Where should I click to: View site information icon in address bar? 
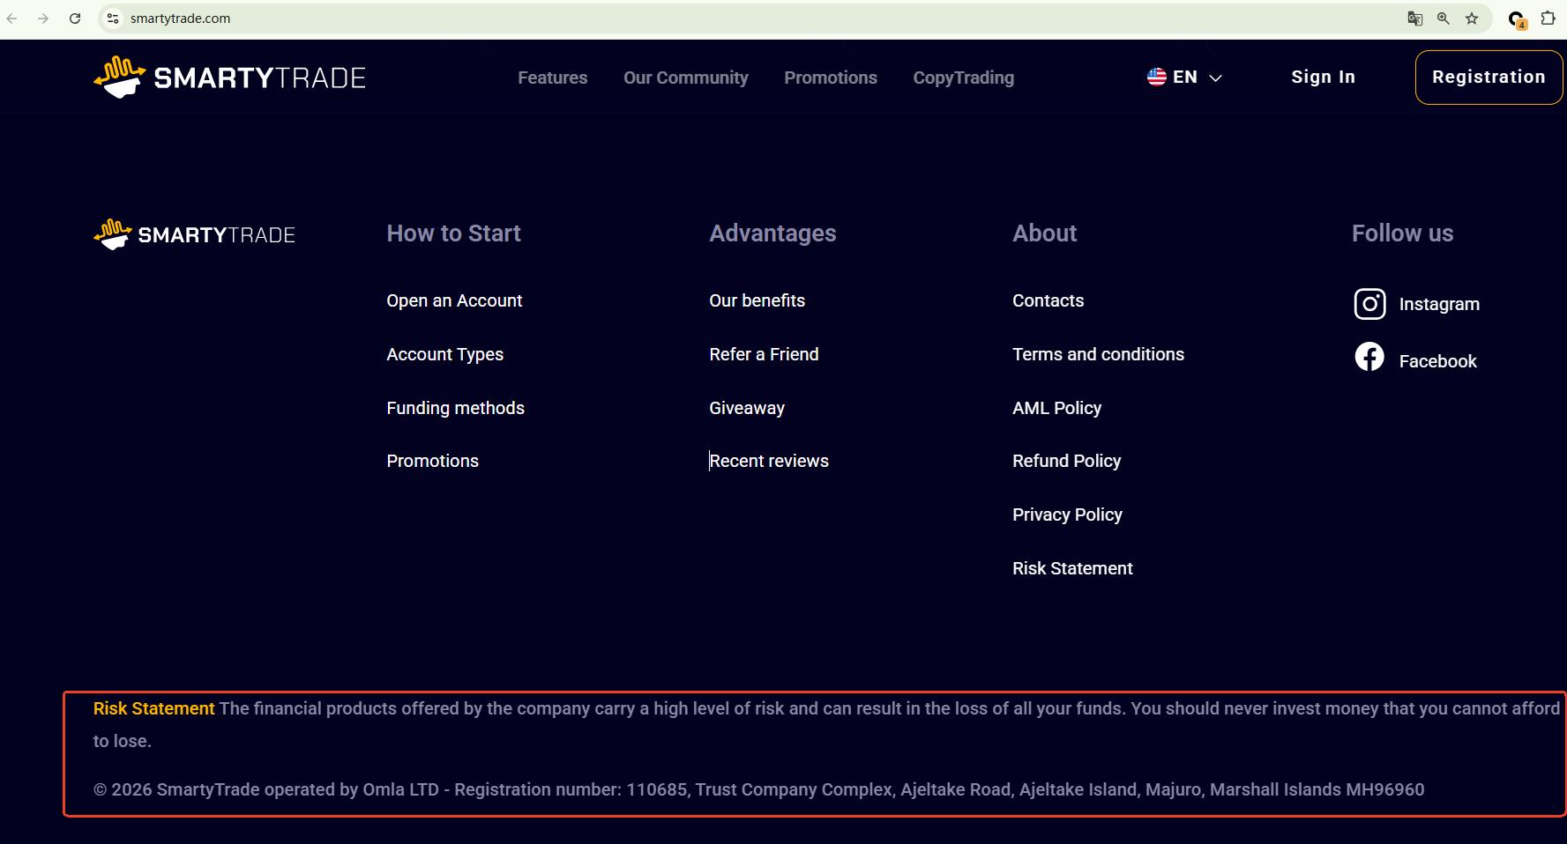(x=113, y=19)
